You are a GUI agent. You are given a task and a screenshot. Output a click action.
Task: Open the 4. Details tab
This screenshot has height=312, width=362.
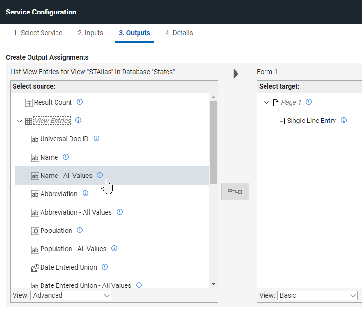click(179, 33)
